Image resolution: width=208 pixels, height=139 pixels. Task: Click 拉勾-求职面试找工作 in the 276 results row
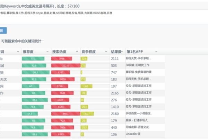pyautogui.click(x=138, y=99)
